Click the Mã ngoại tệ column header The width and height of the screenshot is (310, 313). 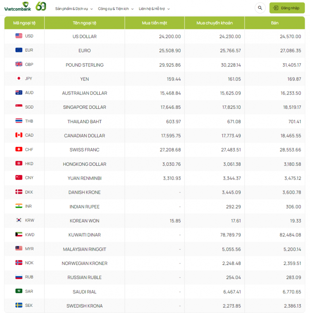pyautogui.click(x=24, y=23)
